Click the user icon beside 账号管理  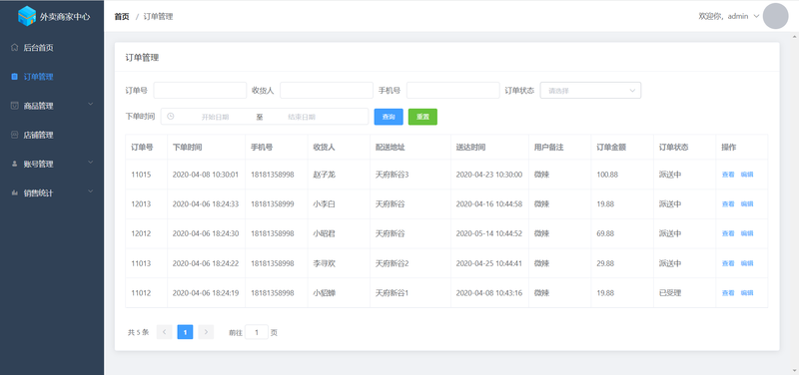[x=14, y=164]
